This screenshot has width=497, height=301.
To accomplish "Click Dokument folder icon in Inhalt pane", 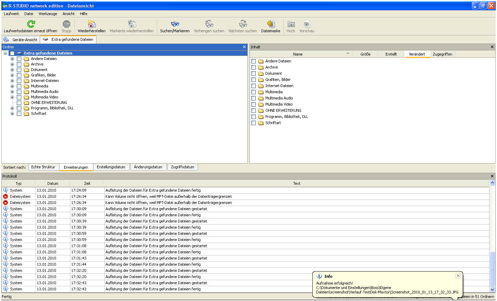I will [261, 73].
